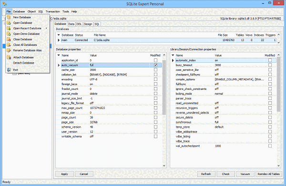Screen dimensions: 286x186
Task: Check Modified box for automatic_index
Action: (270, 60)
